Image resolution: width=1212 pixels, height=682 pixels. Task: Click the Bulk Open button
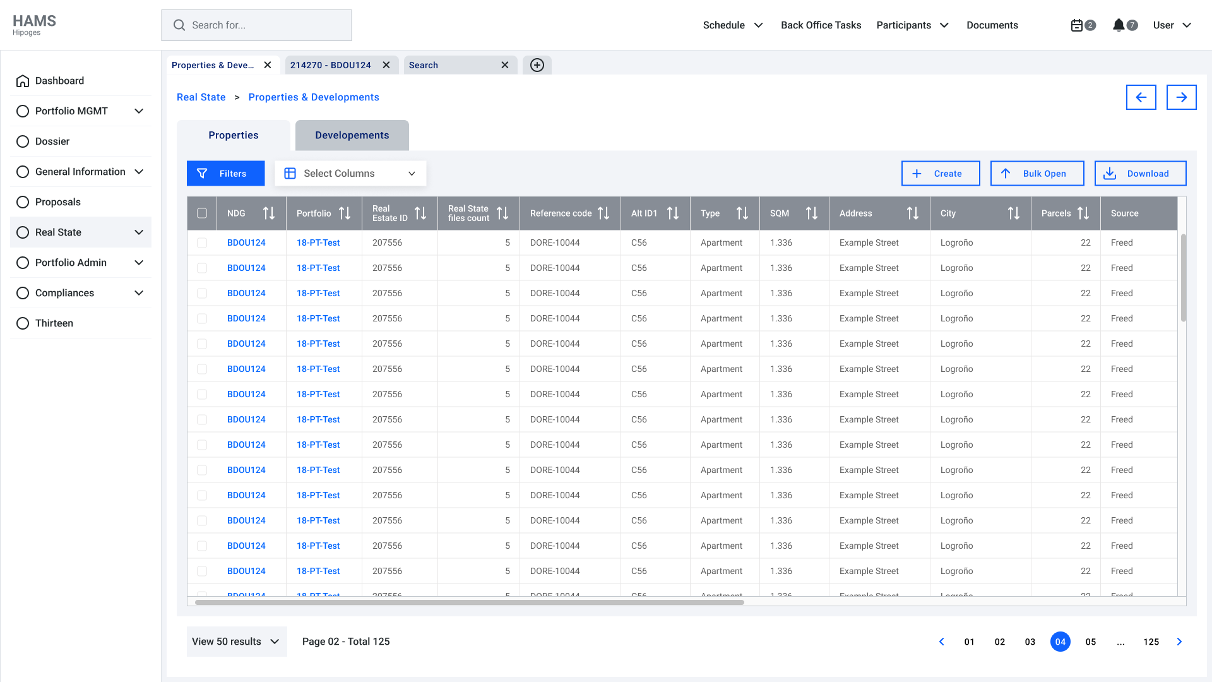tap(1037, 174)
